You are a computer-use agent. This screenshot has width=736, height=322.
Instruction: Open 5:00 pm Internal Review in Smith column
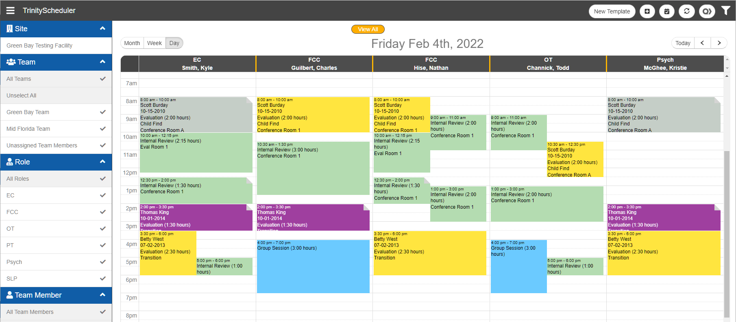(224, 266)
